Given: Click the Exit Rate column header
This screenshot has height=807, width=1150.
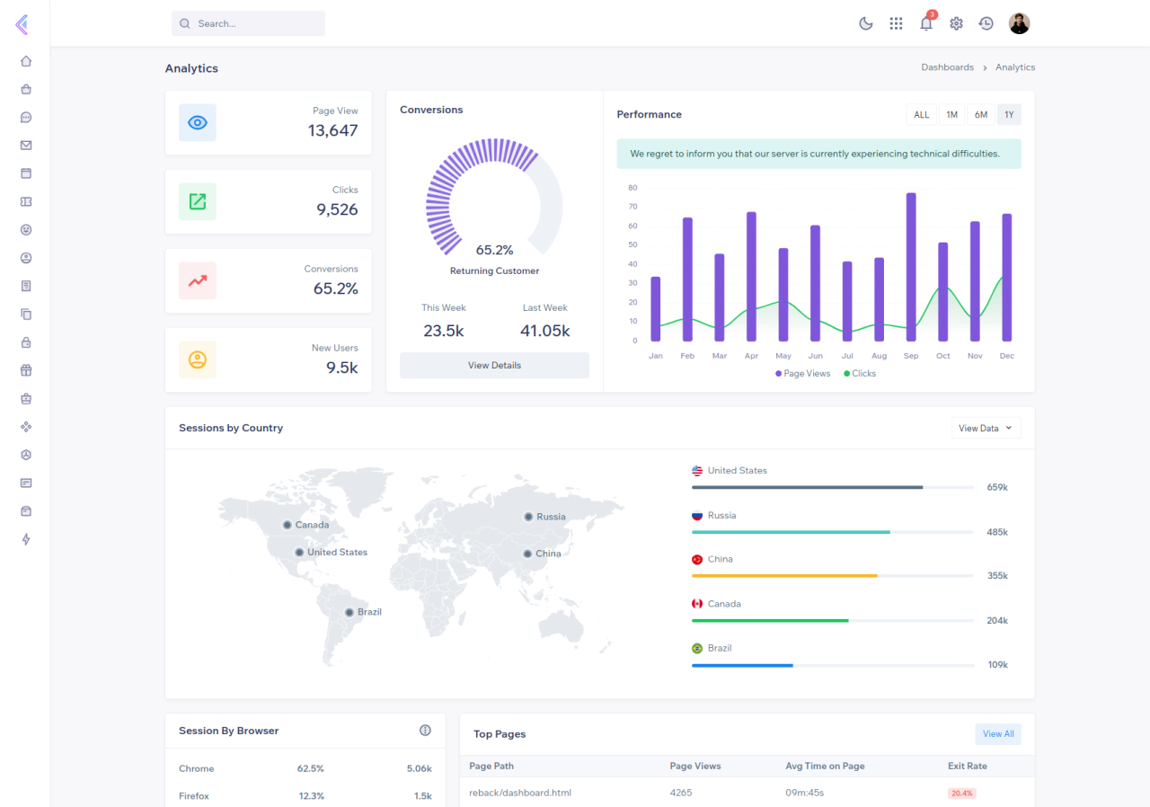Looking at the screenshot, I should point(968,766).
